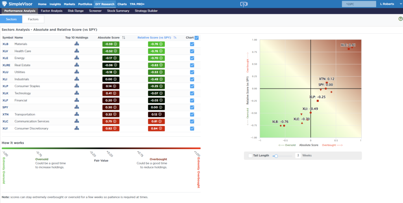Image resolution: width=403 pixels, height=203 pixels.
Task: Uncheck chart checkbox for XLE Energy
Action: pyautogui.click(x=192, y=58)
